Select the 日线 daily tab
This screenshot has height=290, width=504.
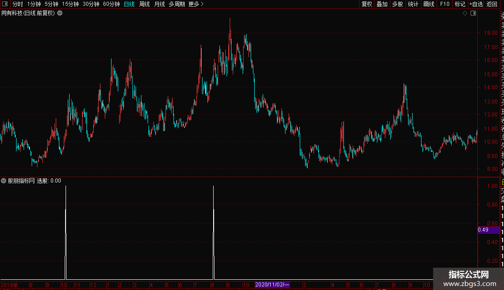(129, 4)
